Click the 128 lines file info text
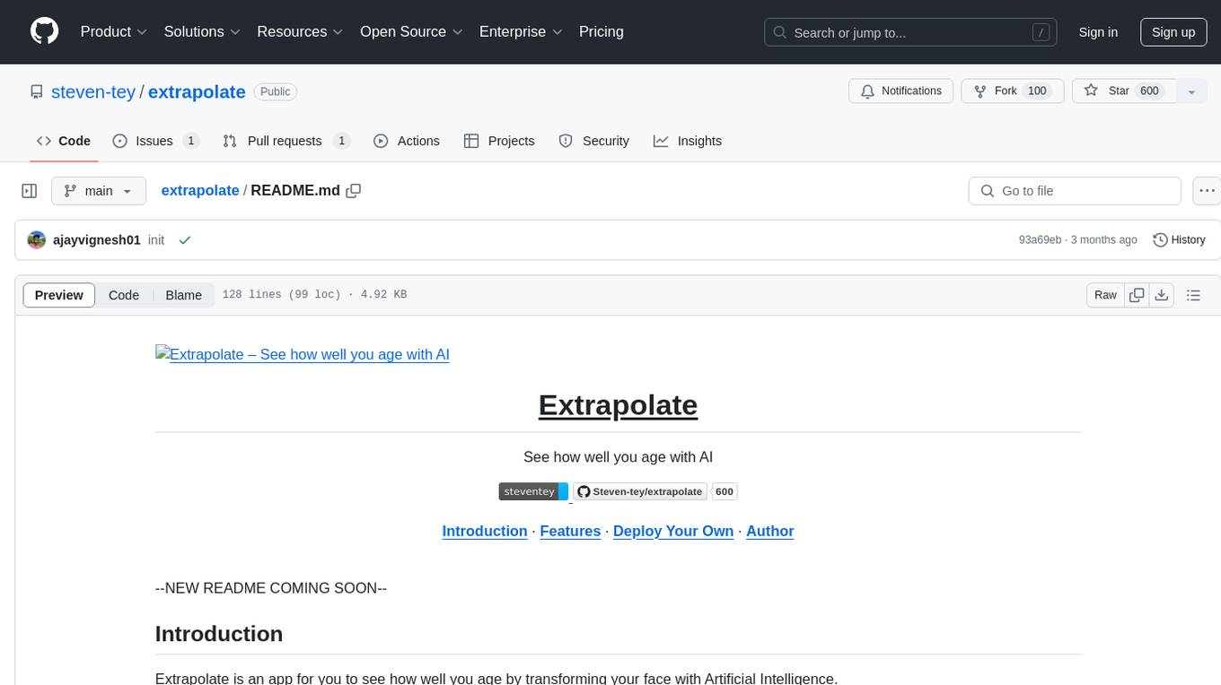 [314, 295]
